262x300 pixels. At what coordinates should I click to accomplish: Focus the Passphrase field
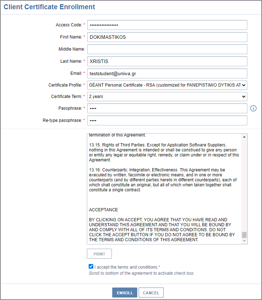click(x=167, y=108)
